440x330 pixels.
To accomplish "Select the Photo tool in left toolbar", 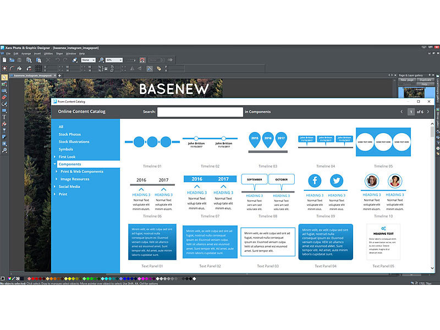I will 4,84.
